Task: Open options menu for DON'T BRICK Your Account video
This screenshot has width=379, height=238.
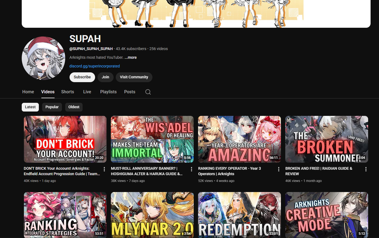Action: (x=104, y=169)
